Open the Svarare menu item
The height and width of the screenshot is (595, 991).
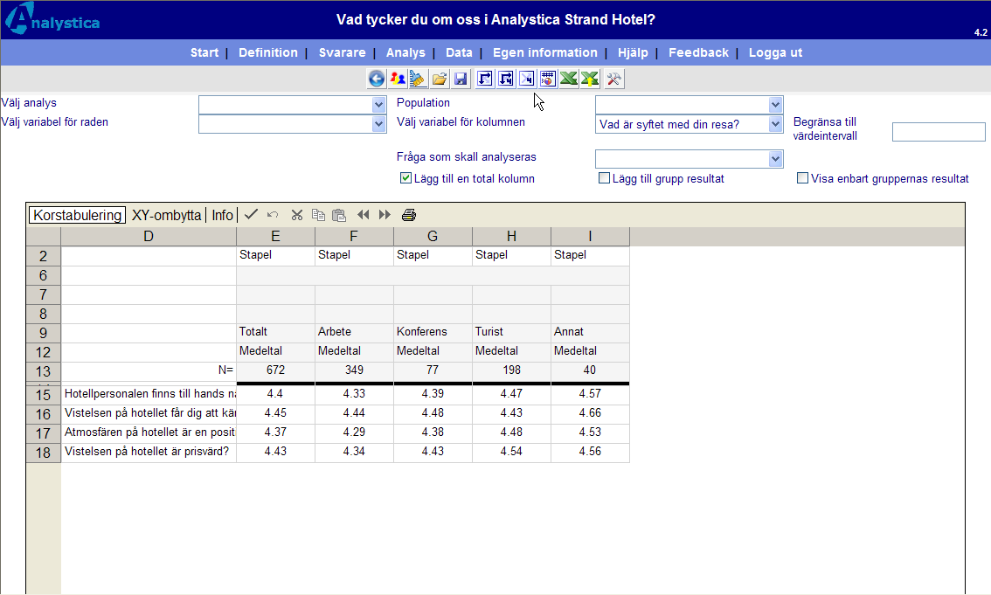[x=342, y=52]
